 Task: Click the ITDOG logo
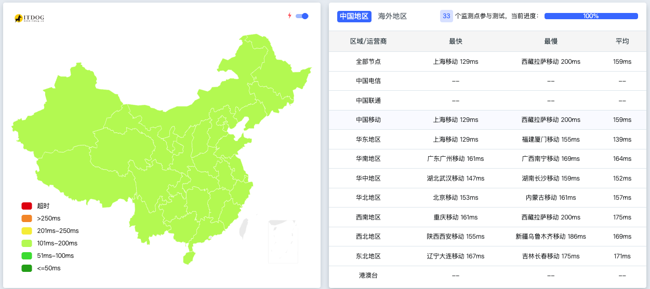[29, 18]
